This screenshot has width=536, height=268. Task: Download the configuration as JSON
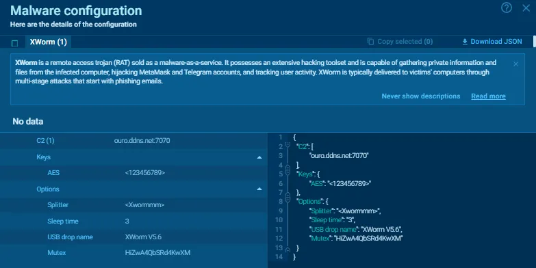492,42
